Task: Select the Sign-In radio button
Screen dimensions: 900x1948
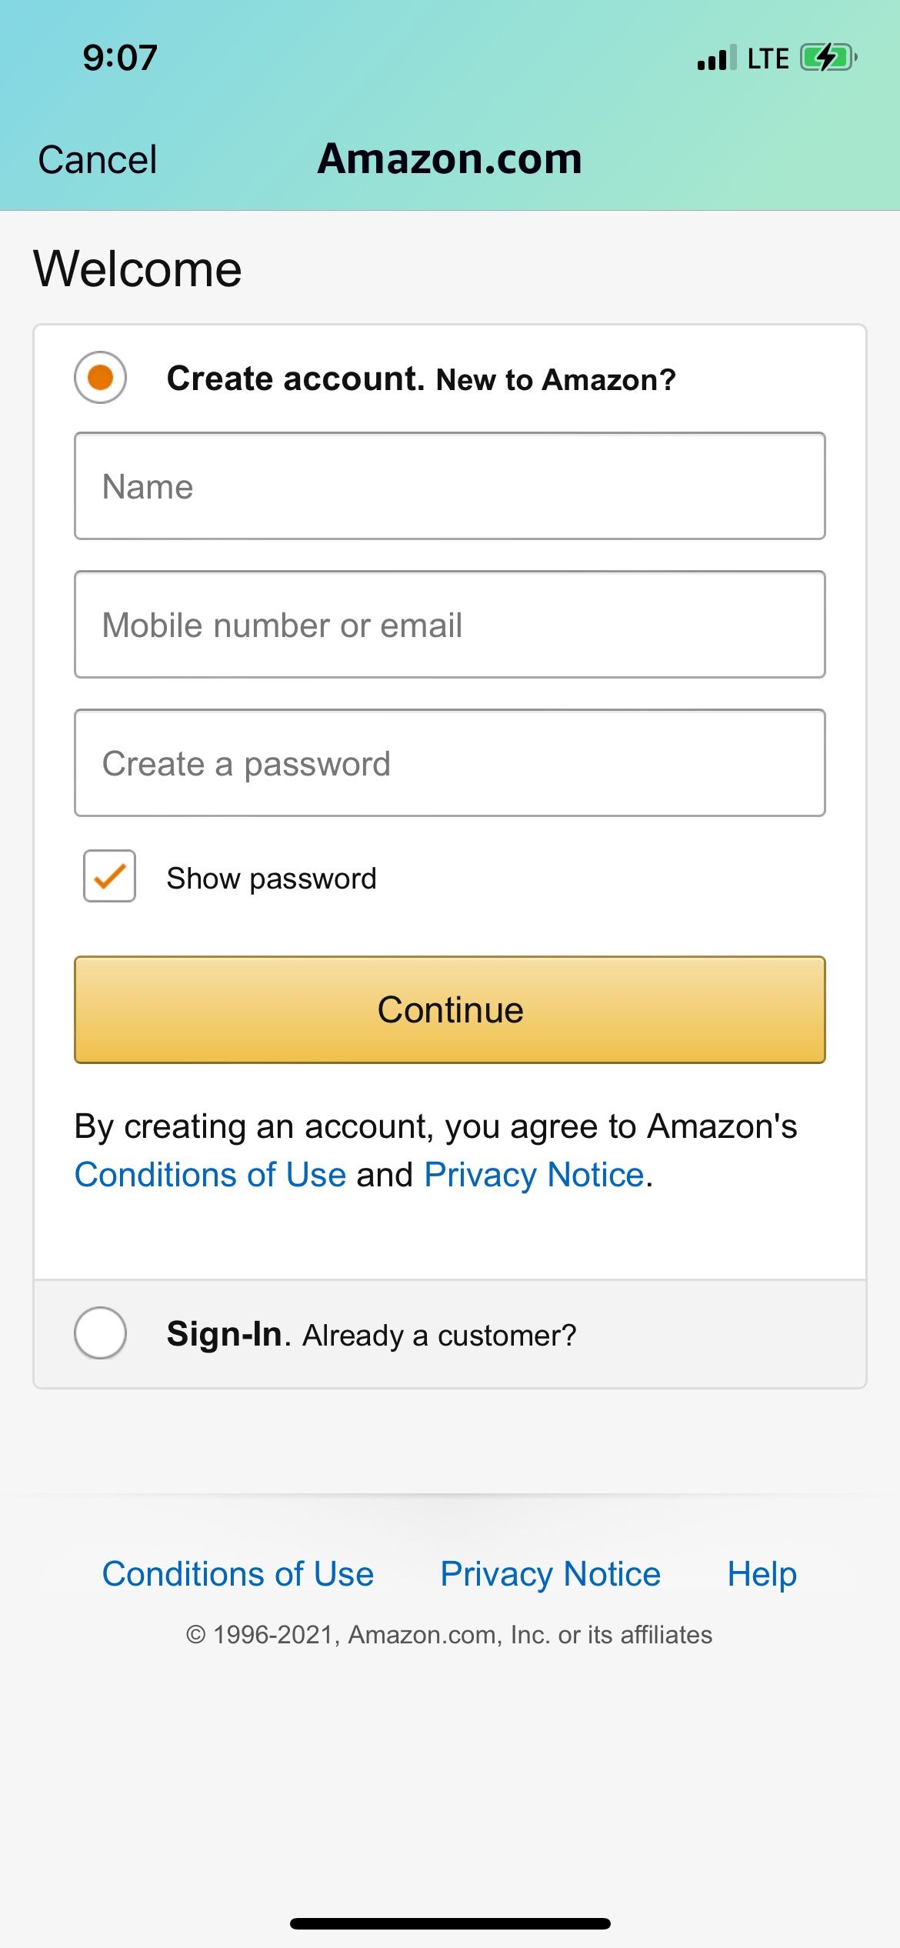Action: tap(101, 1333)
